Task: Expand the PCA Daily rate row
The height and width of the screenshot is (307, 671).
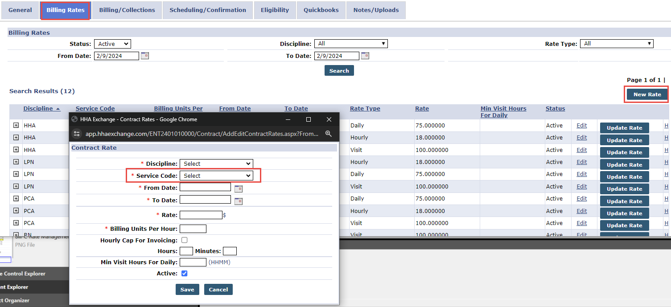Action: (16, 198)
